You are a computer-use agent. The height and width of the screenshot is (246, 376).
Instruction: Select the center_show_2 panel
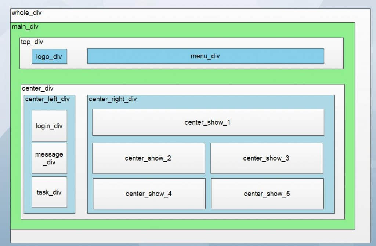148,158
